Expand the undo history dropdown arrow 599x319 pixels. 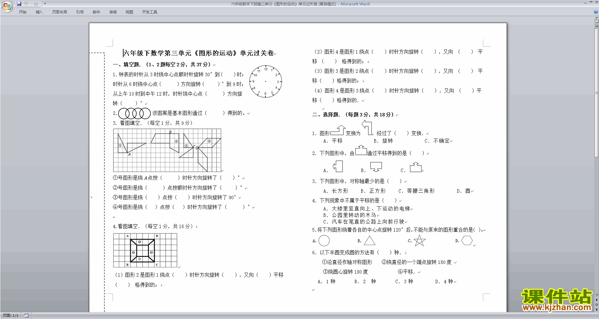click(30, 4)
